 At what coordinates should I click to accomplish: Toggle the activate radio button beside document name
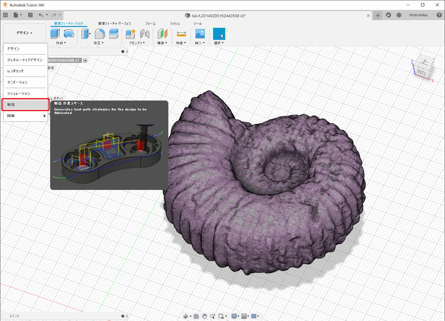pyautogui.click(x=85, y=60)
